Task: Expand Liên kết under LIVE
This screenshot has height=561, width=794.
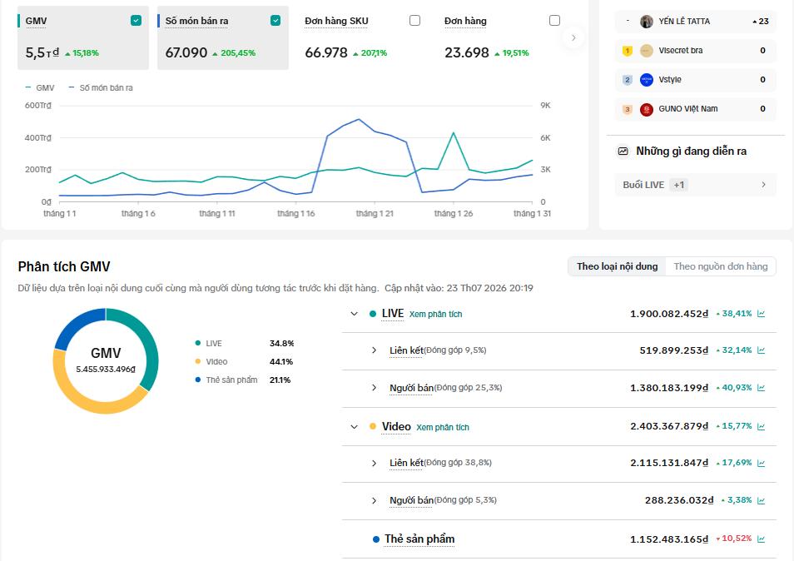Action: point(374,350)
